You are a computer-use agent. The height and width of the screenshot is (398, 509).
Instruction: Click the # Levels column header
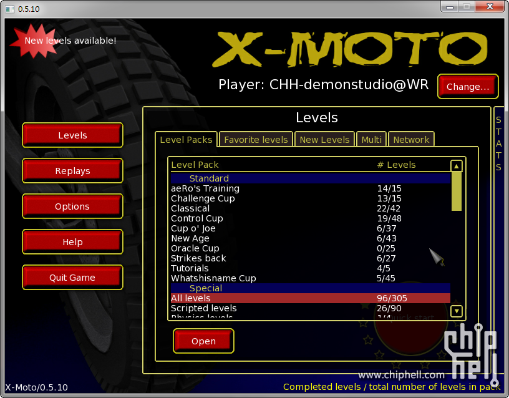396,165
